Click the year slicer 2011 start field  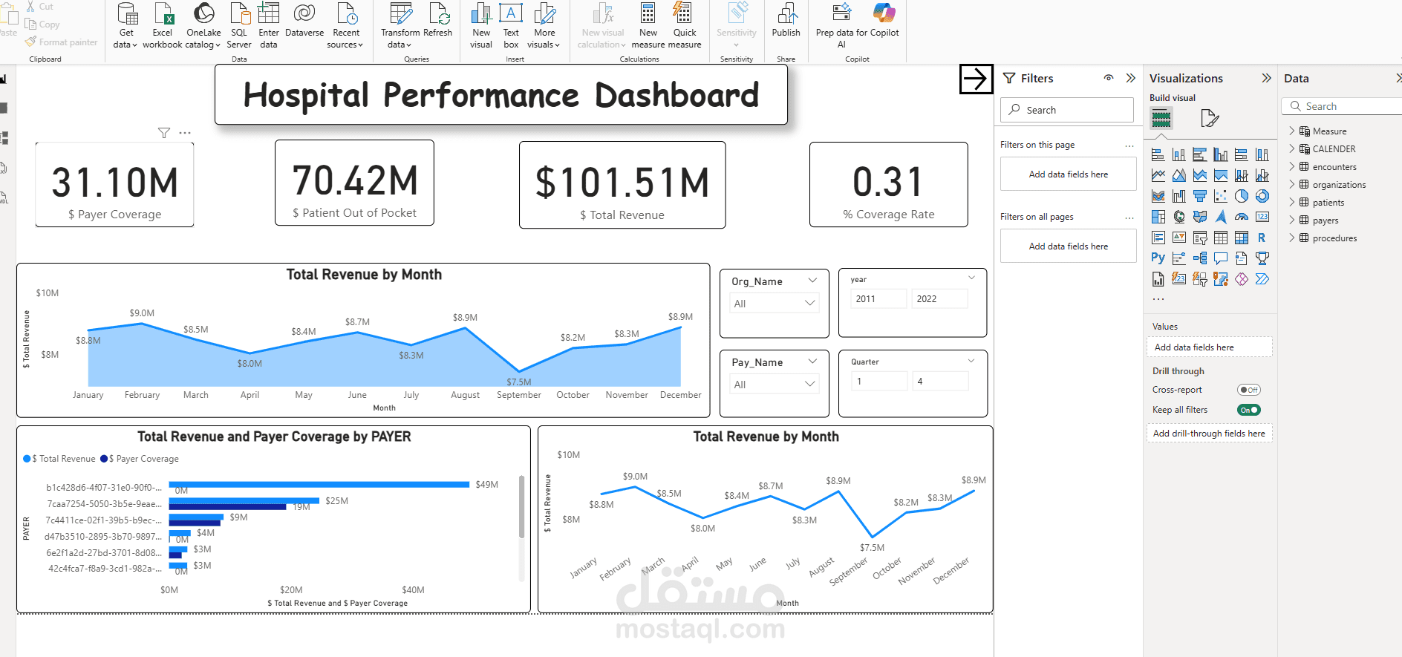coord(878,298)
